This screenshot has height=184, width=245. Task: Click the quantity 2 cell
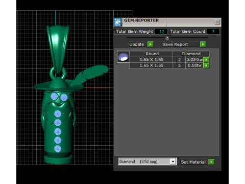pos(179,60)
